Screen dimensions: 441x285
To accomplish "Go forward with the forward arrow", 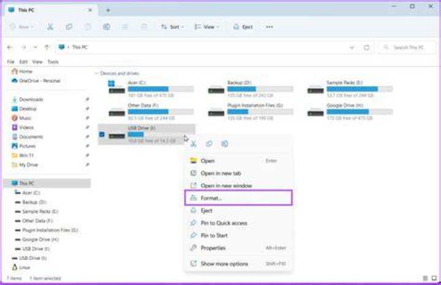I will click(x=24, y=47).
